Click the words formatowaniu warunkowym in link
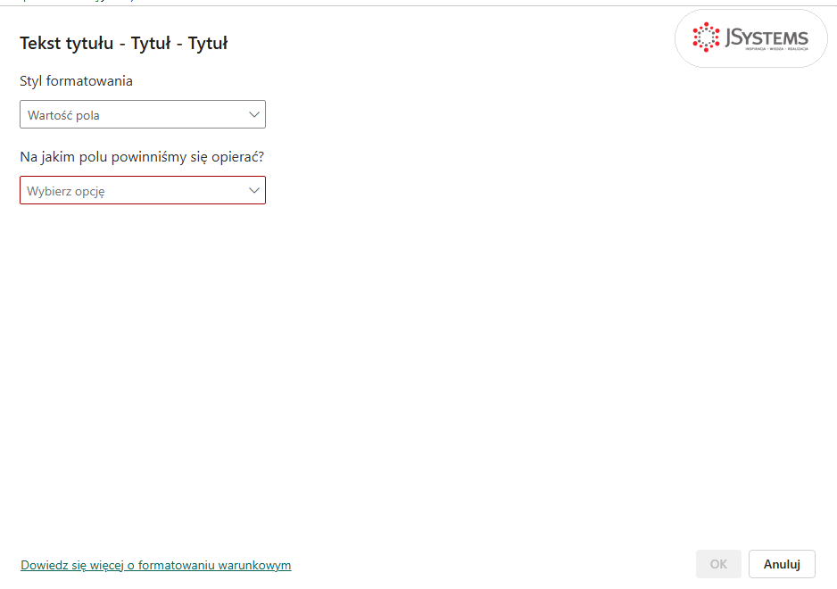 [x=214, y=565]
